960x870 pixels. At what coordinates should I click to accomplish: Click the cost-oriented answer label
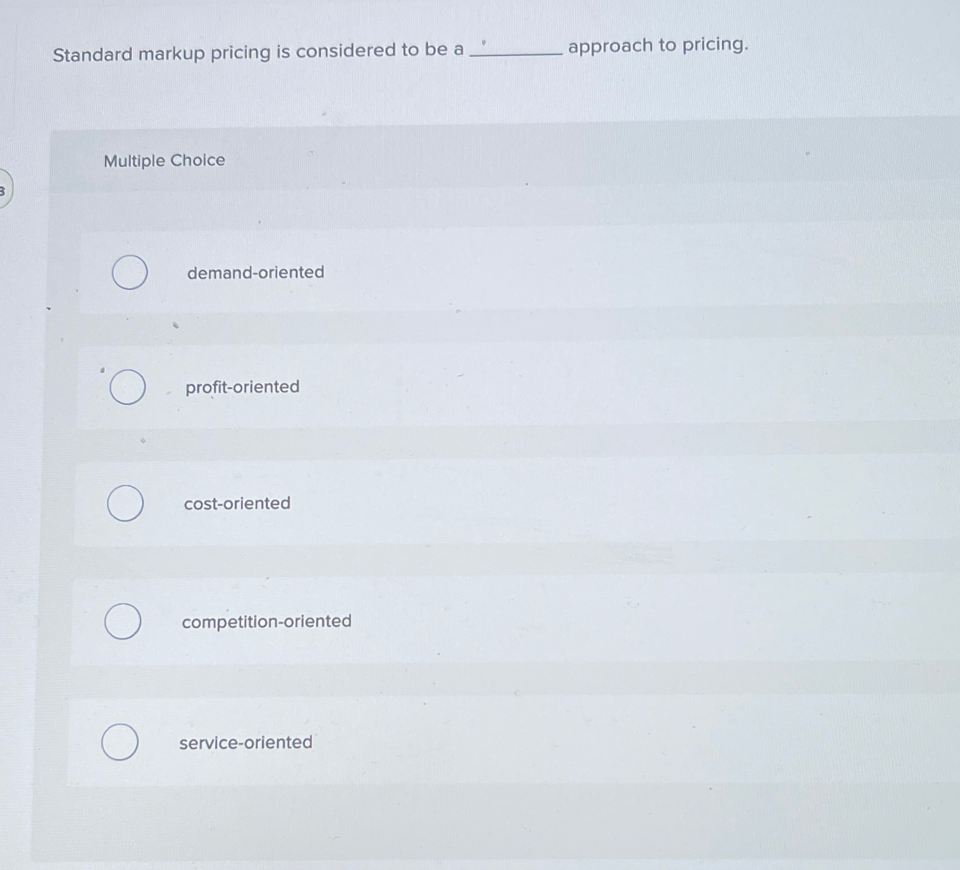[x=237, y=504]
